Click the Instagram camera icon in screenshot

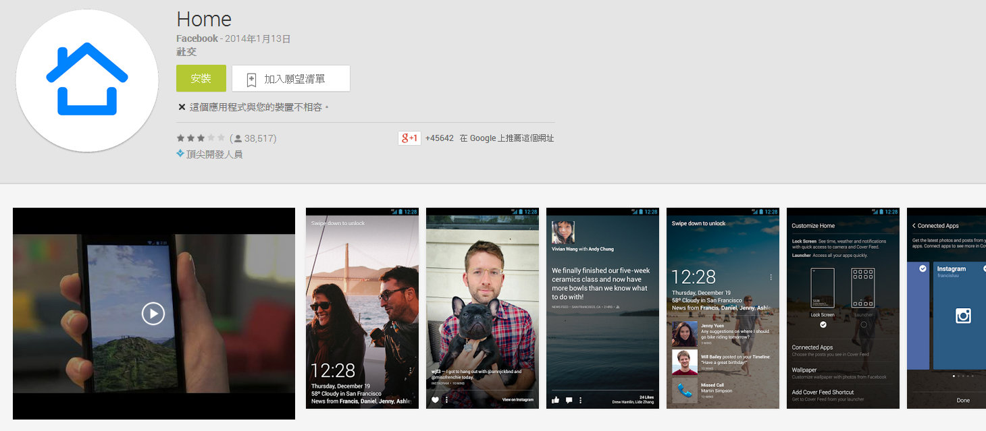(963, 315)
